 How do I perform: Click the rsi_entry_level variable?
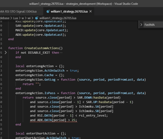point(93,116)
